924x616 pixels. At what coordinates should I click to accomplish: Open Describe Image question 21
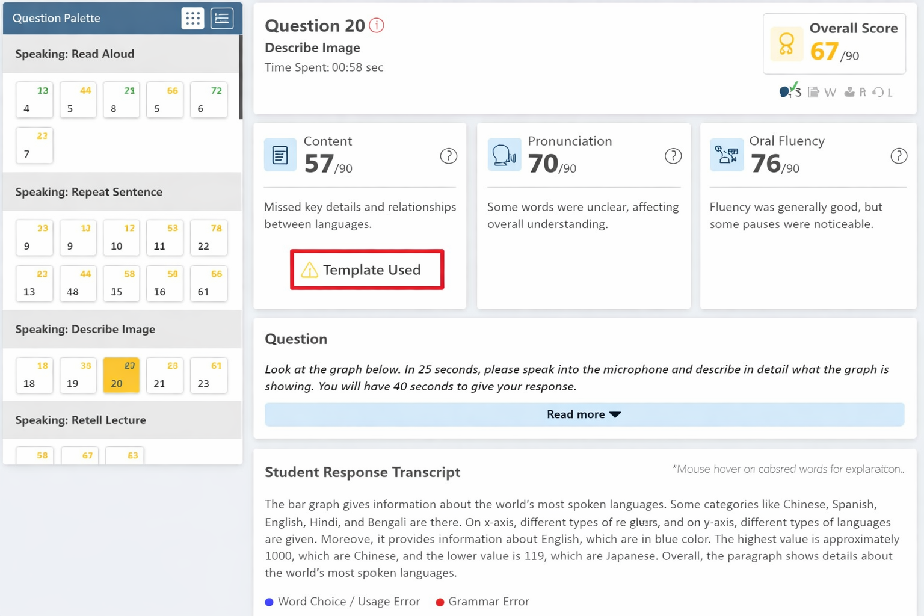(x=164, y=375)
